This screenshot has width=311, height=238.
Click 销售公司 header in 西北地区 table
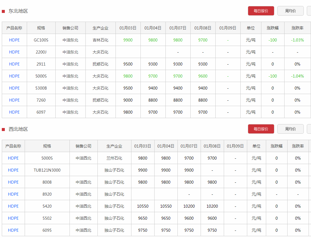pos(84,146)
